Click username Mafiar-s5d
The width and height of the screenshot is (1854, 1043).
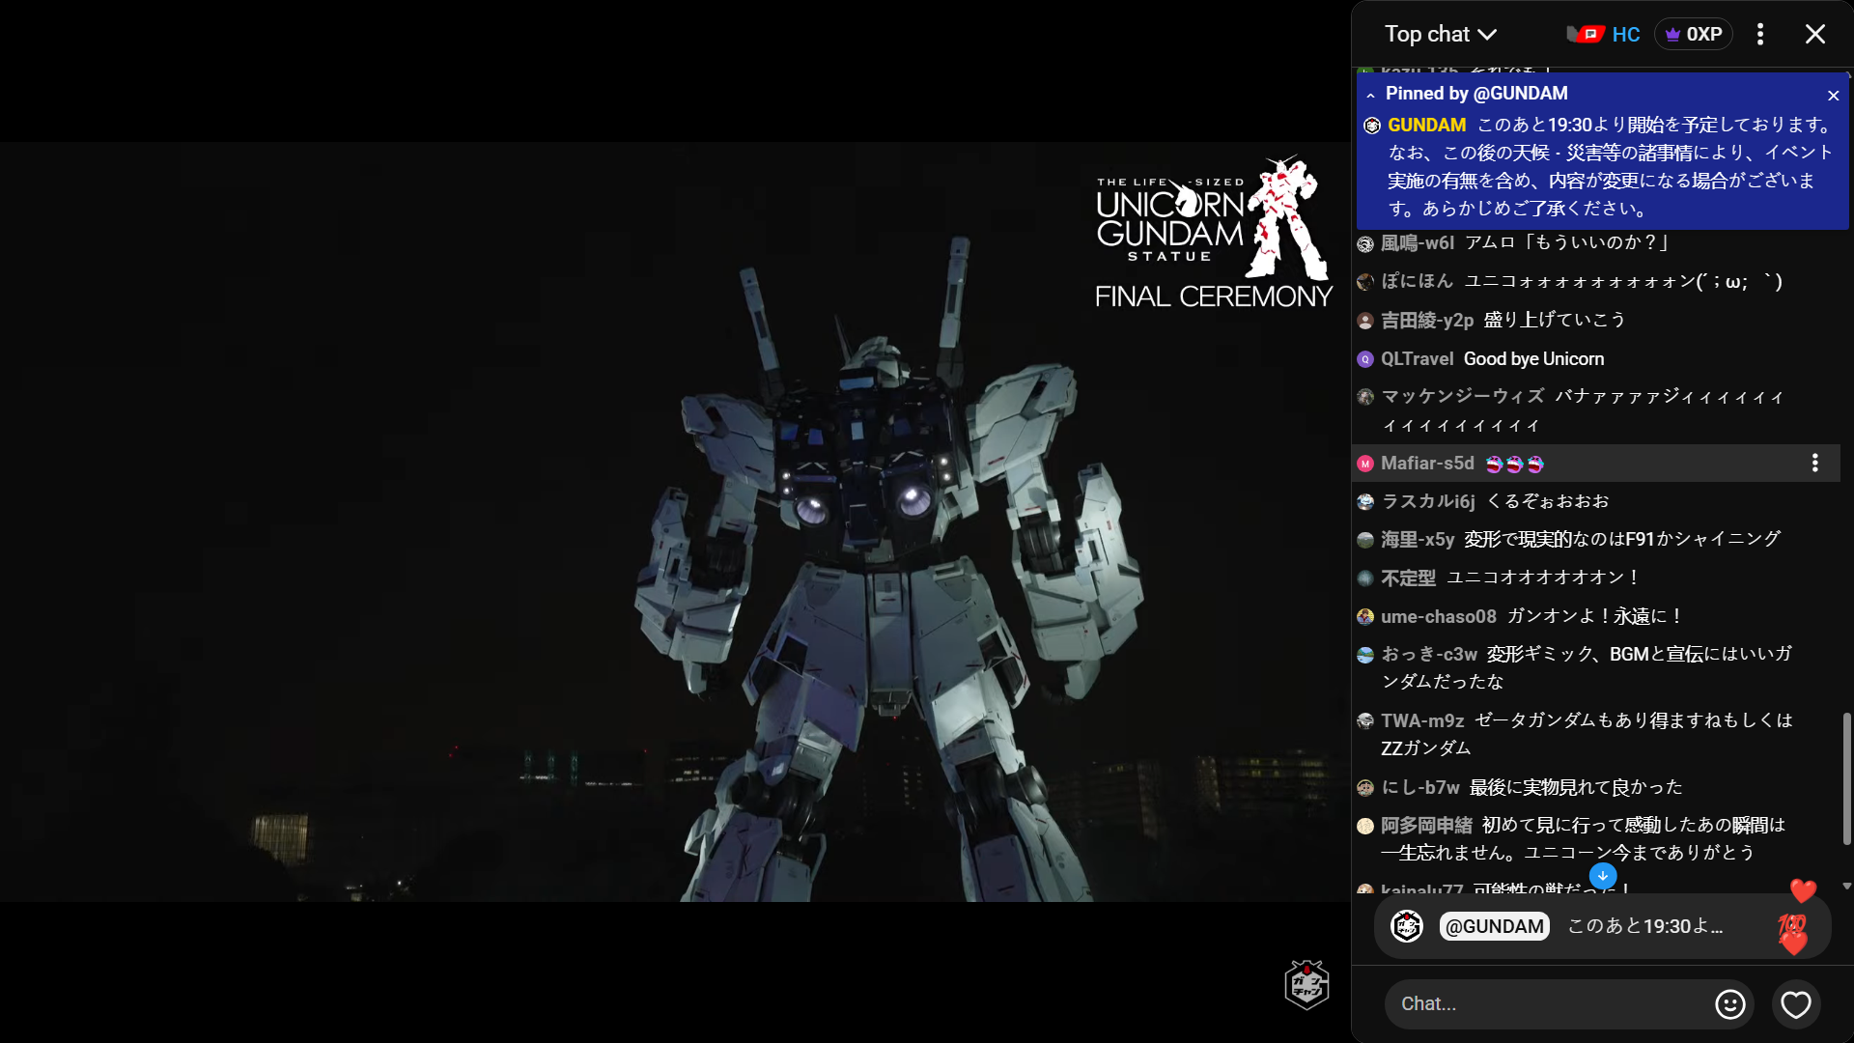pyautogui.click(x=1427, y=464)
